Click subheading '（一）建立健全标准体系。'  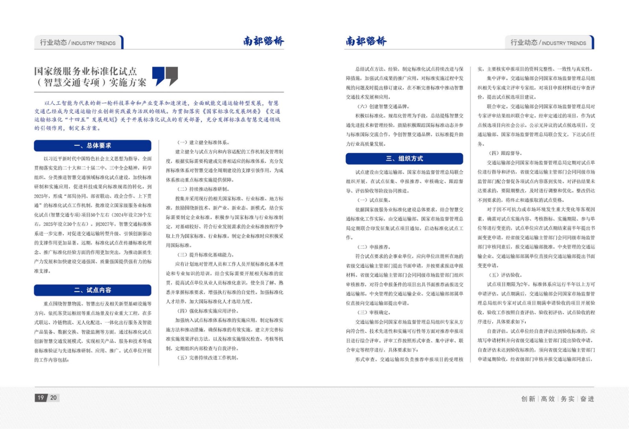click(x=202, y=142)
